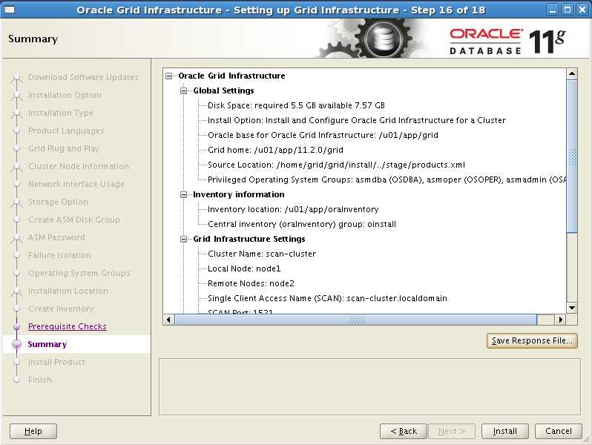
Task: Click the horizontal scrollbar thumb
Action: [x=356, y=320]
